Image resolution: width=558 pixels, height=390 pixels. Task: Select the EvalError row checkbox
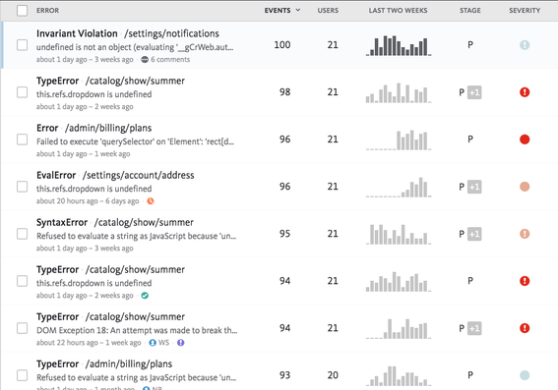(22, 187)
